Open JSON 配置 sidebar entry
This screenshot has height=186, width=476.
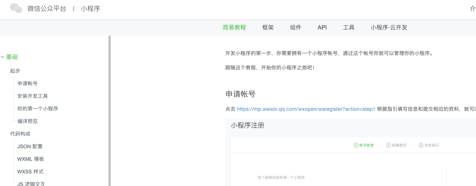[x=30, y=146]
